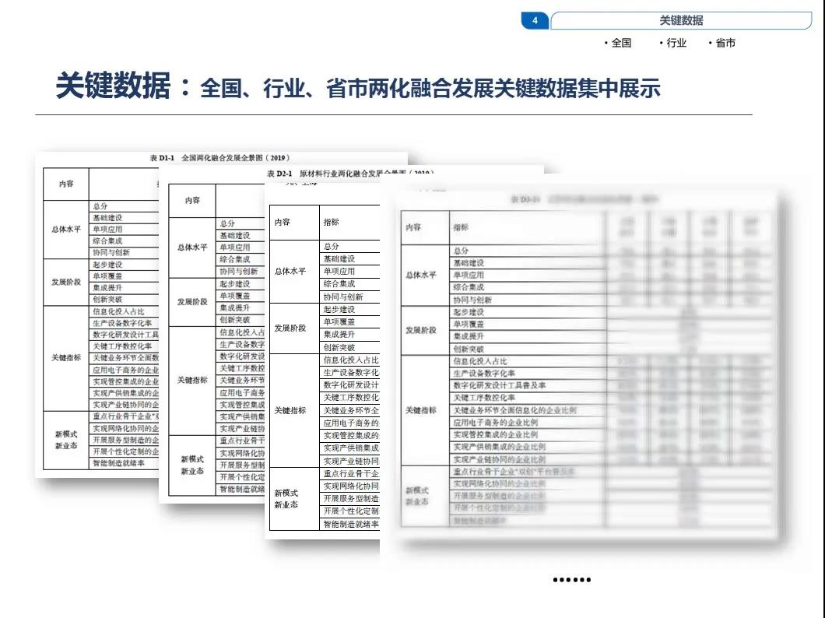The height and width of the screenshot is (618, 825).
Task: Select 总体水平 cell in the D2-1 table
Action: [192, 248]
